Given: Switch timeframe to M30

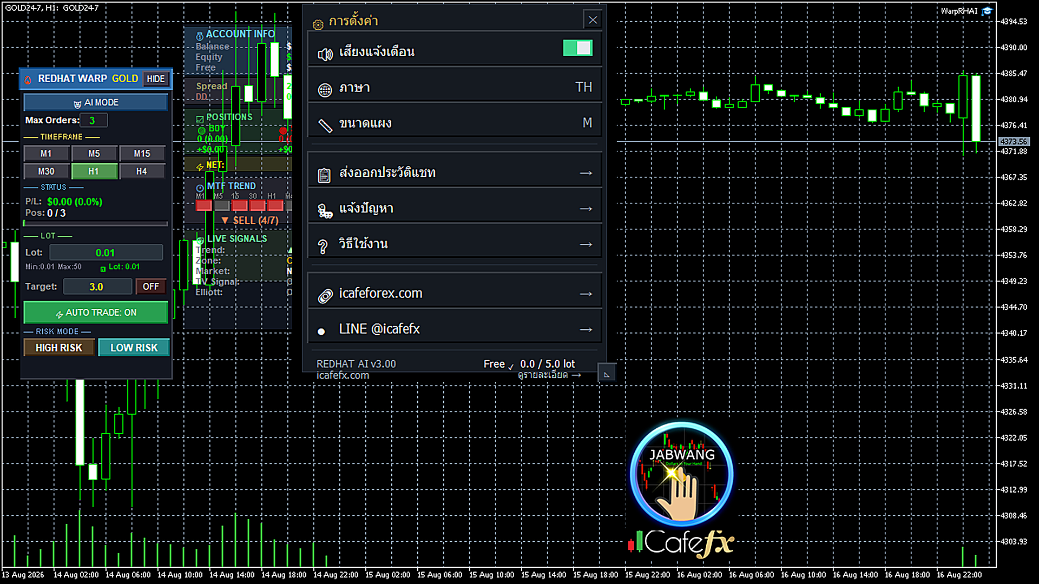Looking at the screenshot, I should coord(46,171).
